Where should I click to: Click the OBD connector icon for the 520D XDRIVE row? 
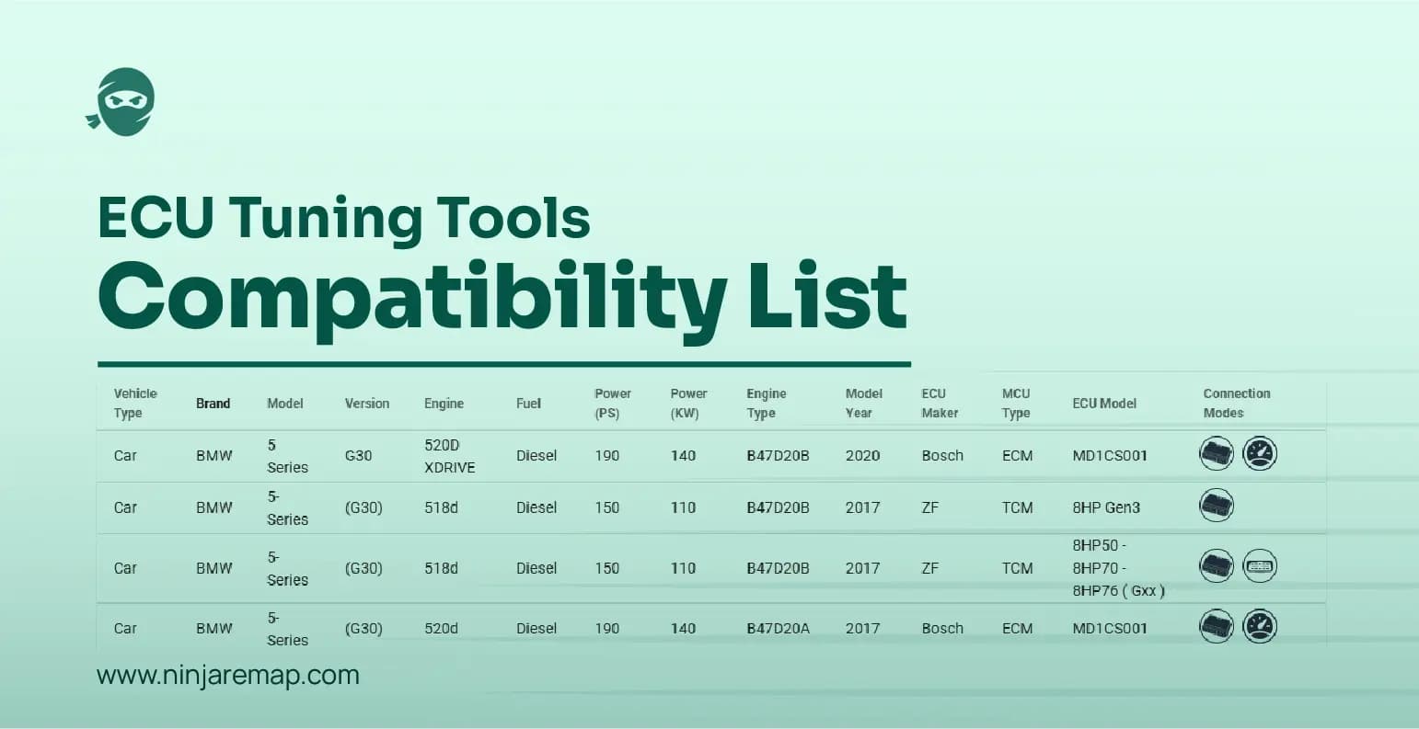tap(1217, 454)
